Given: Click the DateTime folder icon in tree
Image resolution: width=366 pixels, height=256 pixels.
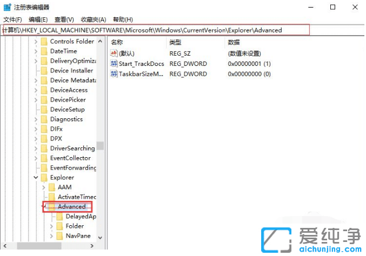Looking at the screenshot, I should click(x=44, y=51).
